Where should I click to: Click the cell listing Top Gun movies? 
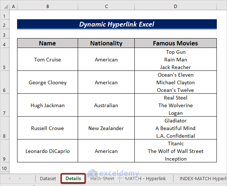pyautogui.click(x=175, y=59)
